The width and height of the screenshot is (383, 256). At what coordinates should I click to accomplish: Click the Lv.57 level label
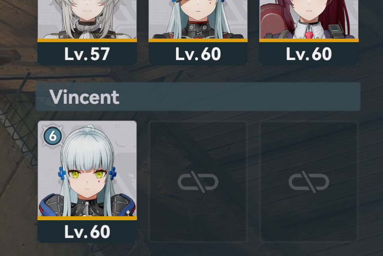click(87, 54)
